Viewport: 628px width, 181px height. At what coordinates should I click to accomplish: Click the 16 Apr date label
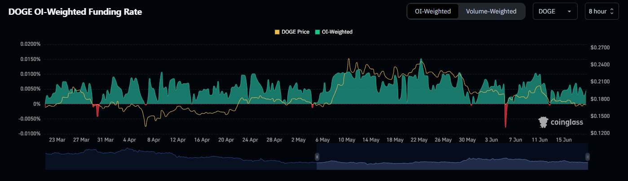(x=202, y=140)
